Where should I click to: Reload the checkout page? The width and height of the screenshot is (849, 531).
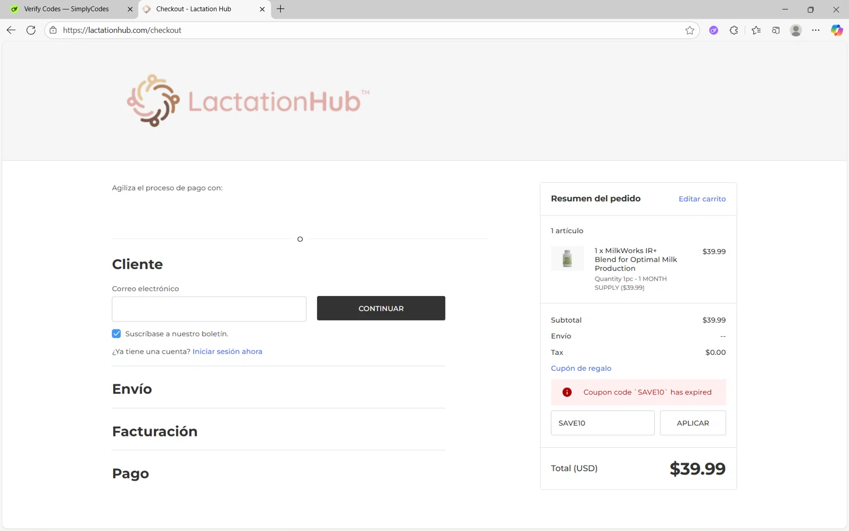[x=31, y=30]
